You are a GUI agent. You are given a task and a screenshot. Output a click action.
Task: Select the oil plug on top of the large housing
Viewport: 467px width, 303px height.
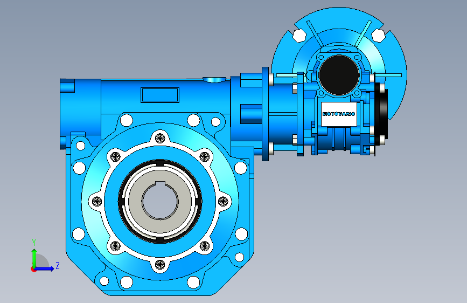pyautogui.click(x=214, y=80)
